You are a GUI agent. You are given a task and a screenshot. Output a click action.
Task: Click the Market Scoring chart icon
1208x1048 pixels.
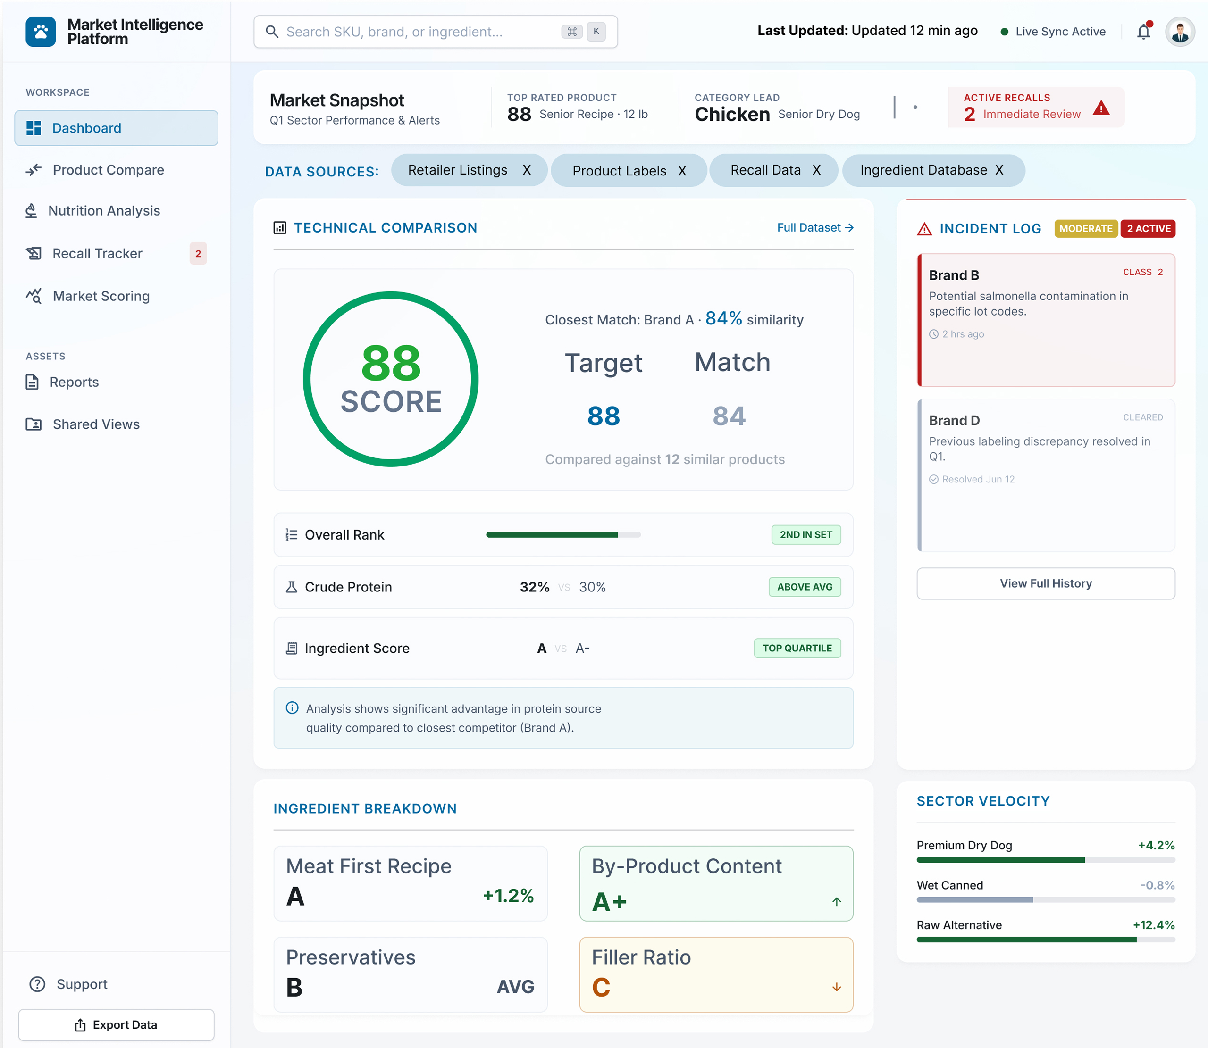point(34,296)
